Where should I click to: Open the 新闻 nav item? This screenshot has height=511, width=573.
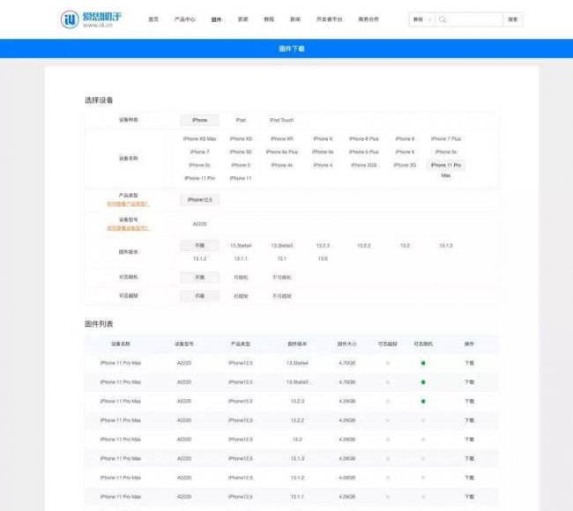pyautogui.click(x=295, y=19)
